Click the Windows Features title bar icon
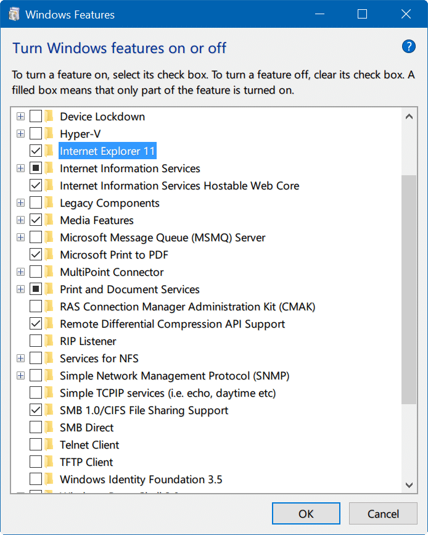Screen dimensions: 428x535 14,15
